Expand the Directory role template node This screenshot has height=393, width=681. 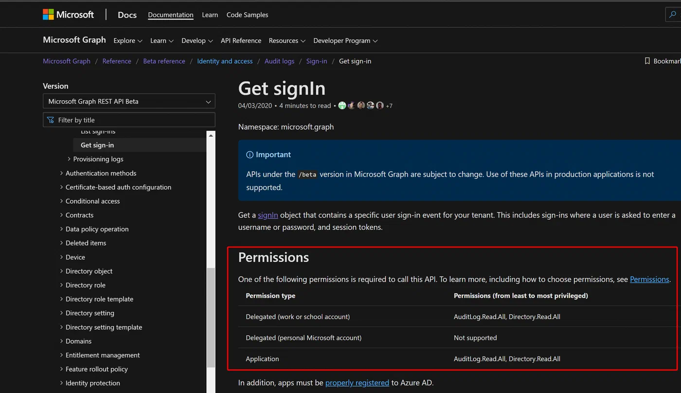61,299
